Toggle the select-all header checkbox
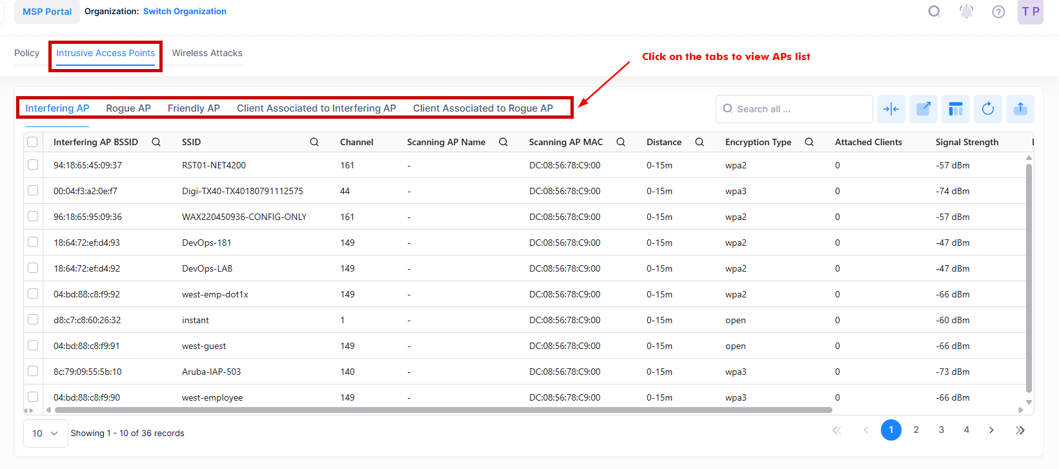 click(33, 142)
